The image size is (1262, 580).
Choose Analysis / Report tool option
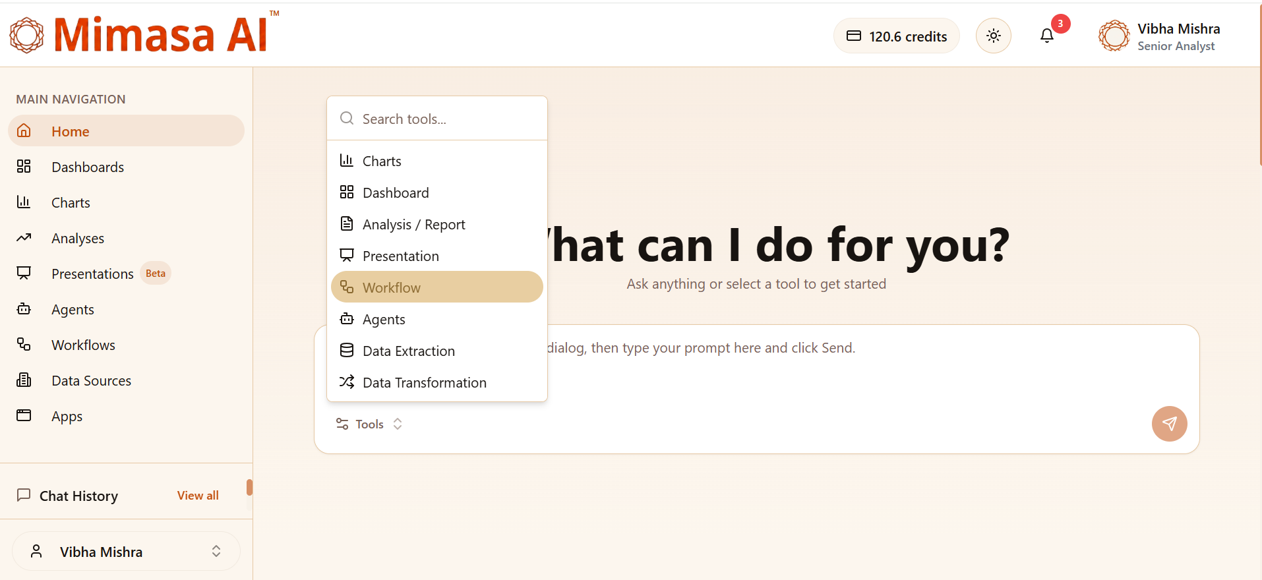(436, 224)
